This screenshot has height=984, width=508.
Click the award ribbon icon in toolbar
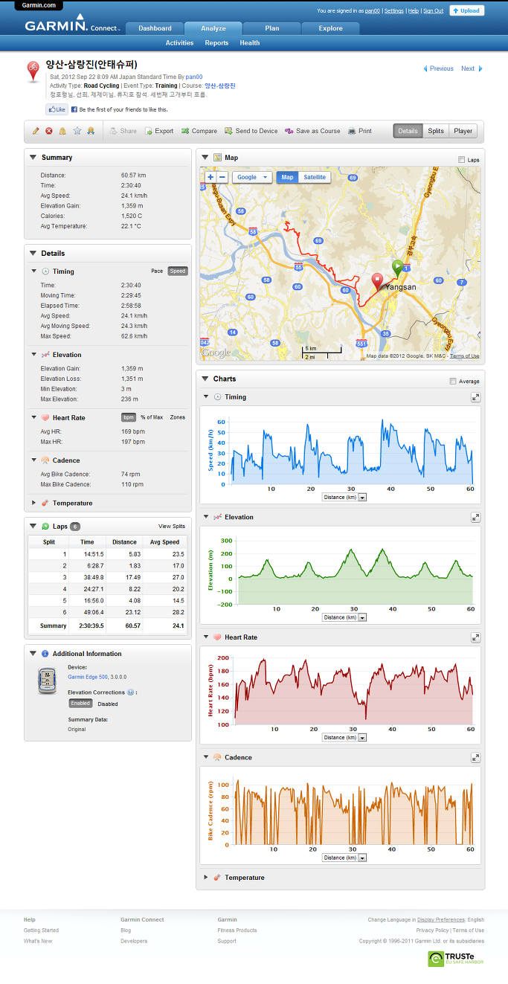coord(90,131)
